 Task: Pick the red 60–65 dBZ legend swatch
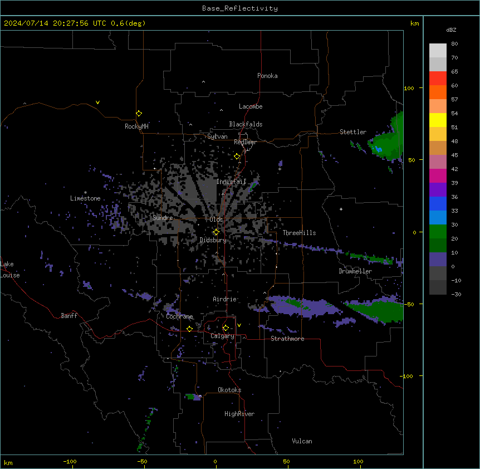438,79
